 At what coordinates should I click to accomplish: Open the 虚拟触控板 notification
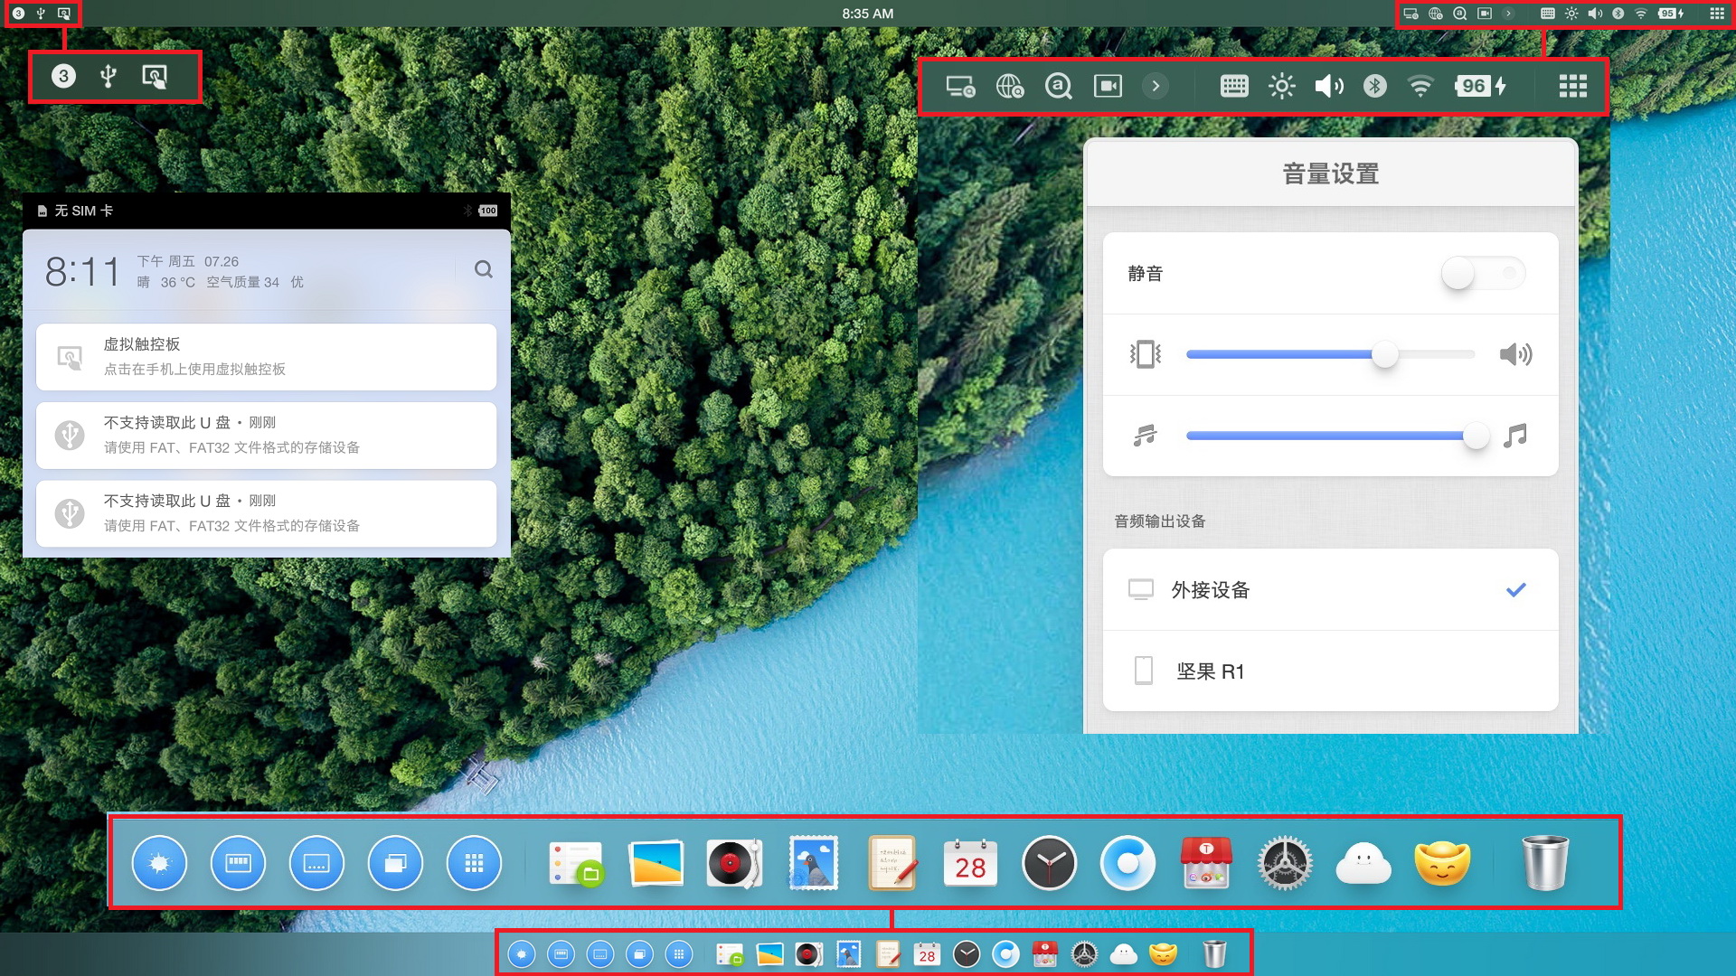pos(266,357)
